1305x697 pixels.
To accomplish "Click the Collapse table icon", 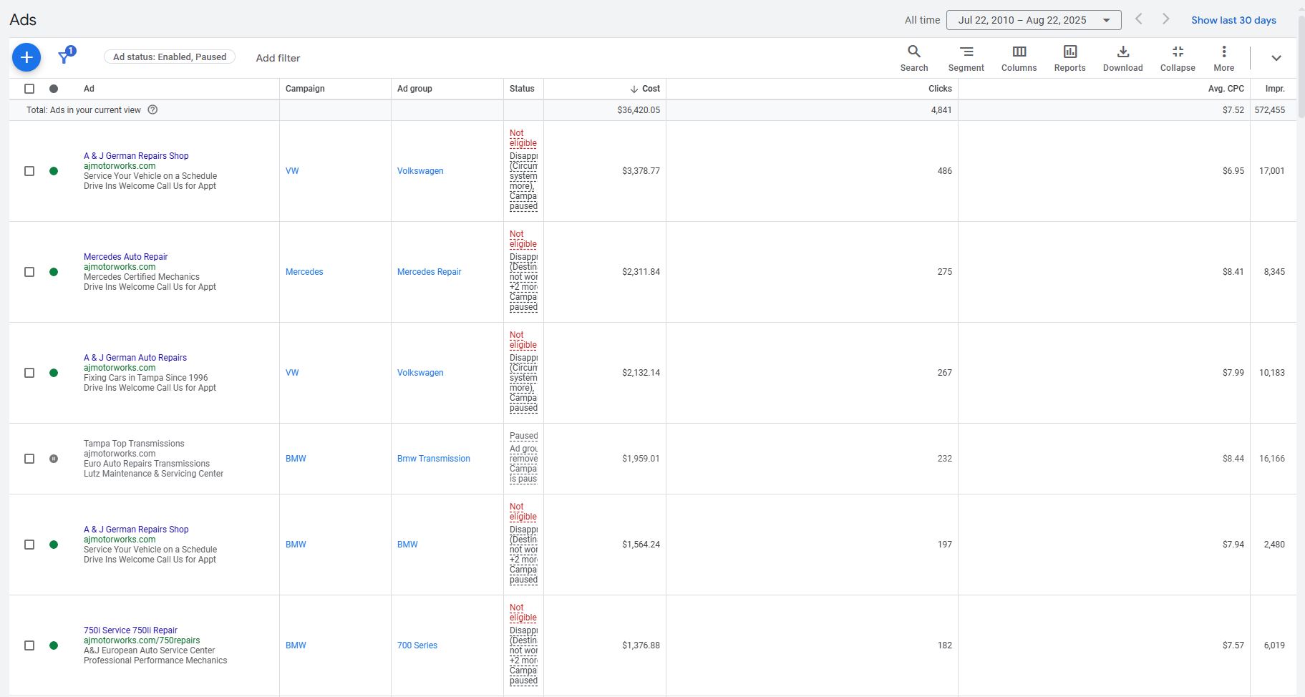I will tap(1178, 58).
